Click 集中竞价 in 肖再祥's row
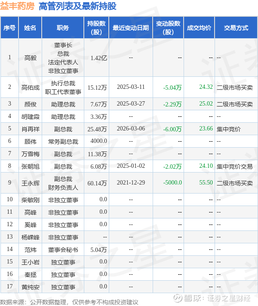Screen dimensions: 258x306 [229, 129]
